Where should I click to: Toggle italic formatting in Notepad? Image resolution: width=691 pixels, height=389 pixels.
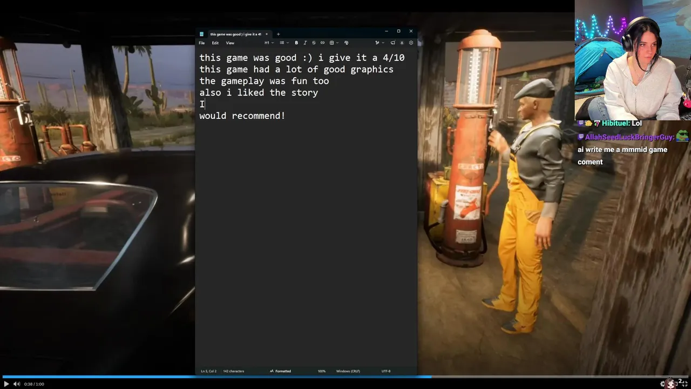[305, 43]
